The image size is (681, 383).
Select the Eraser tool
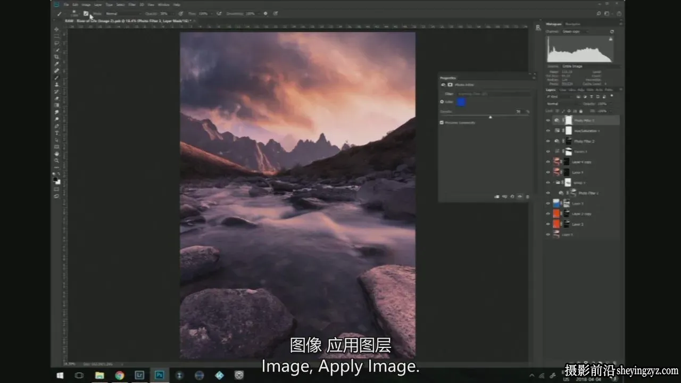point(57,98)
